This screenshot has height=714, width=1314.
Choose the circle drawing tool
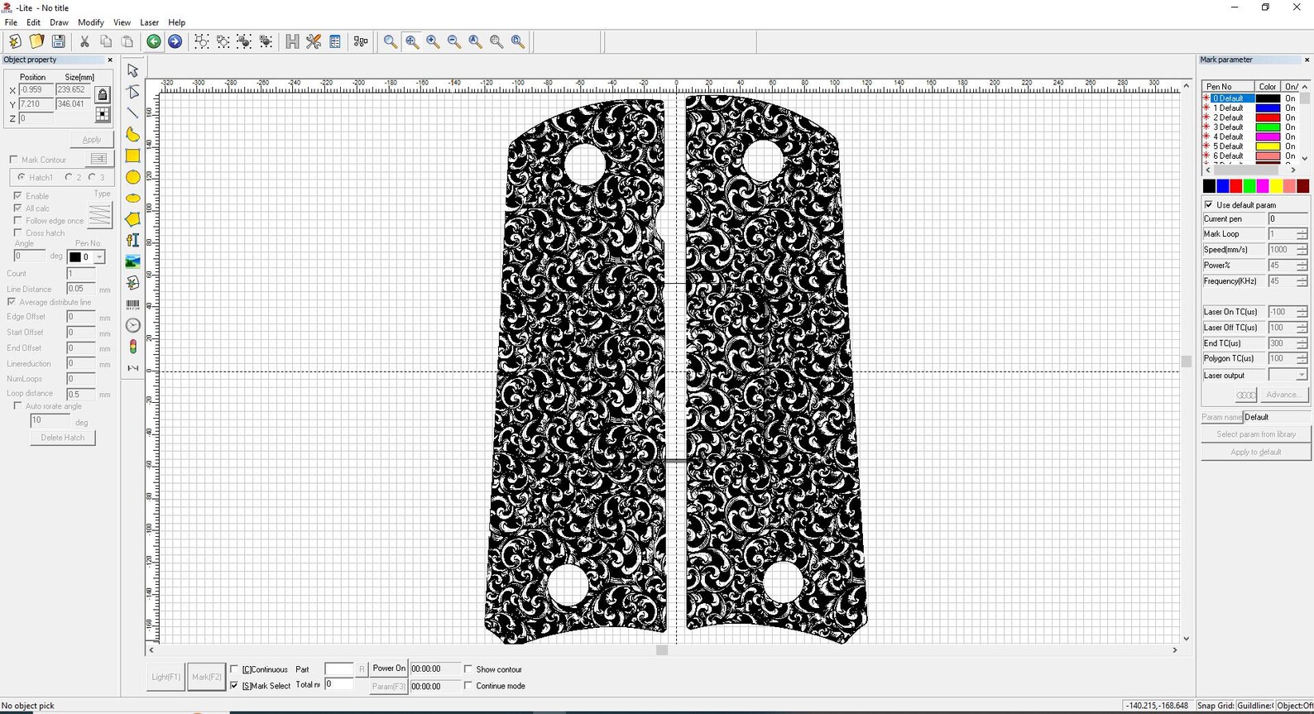(x=132, y=177)
